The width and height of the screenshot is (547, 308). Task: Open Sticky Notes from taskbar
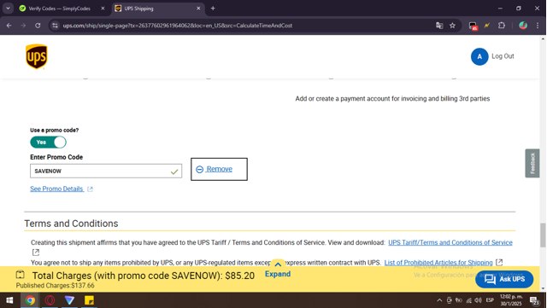tap(89, 300)
